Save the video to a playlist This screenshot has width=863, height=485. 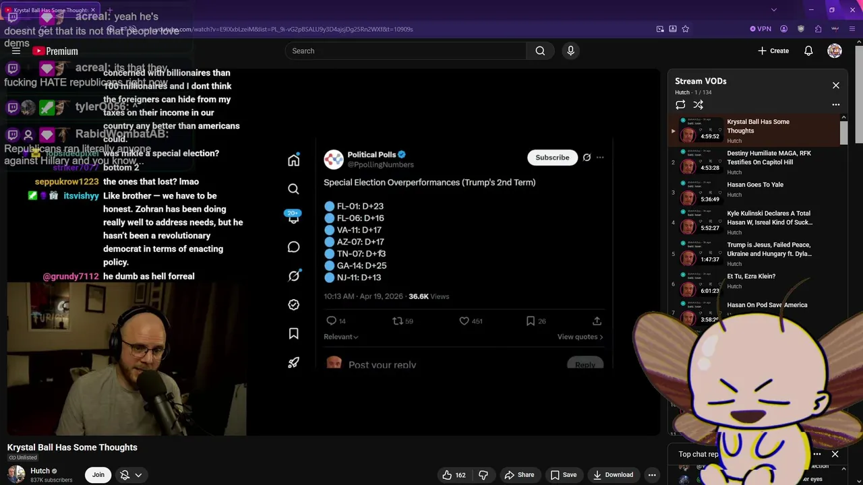(x=564, y=475)
